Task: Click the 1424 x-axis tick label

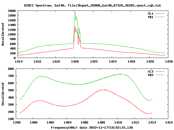Action: pyautogui.click(x=113, y=61)
